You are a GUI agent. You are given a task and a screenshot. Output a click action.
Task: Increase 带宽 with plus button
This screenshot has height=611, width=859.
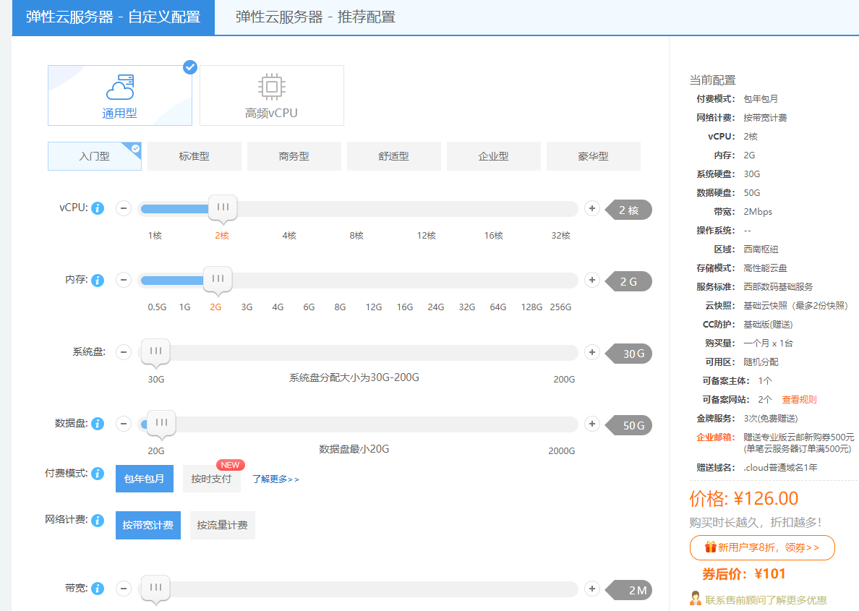click(x=591, y=589)
